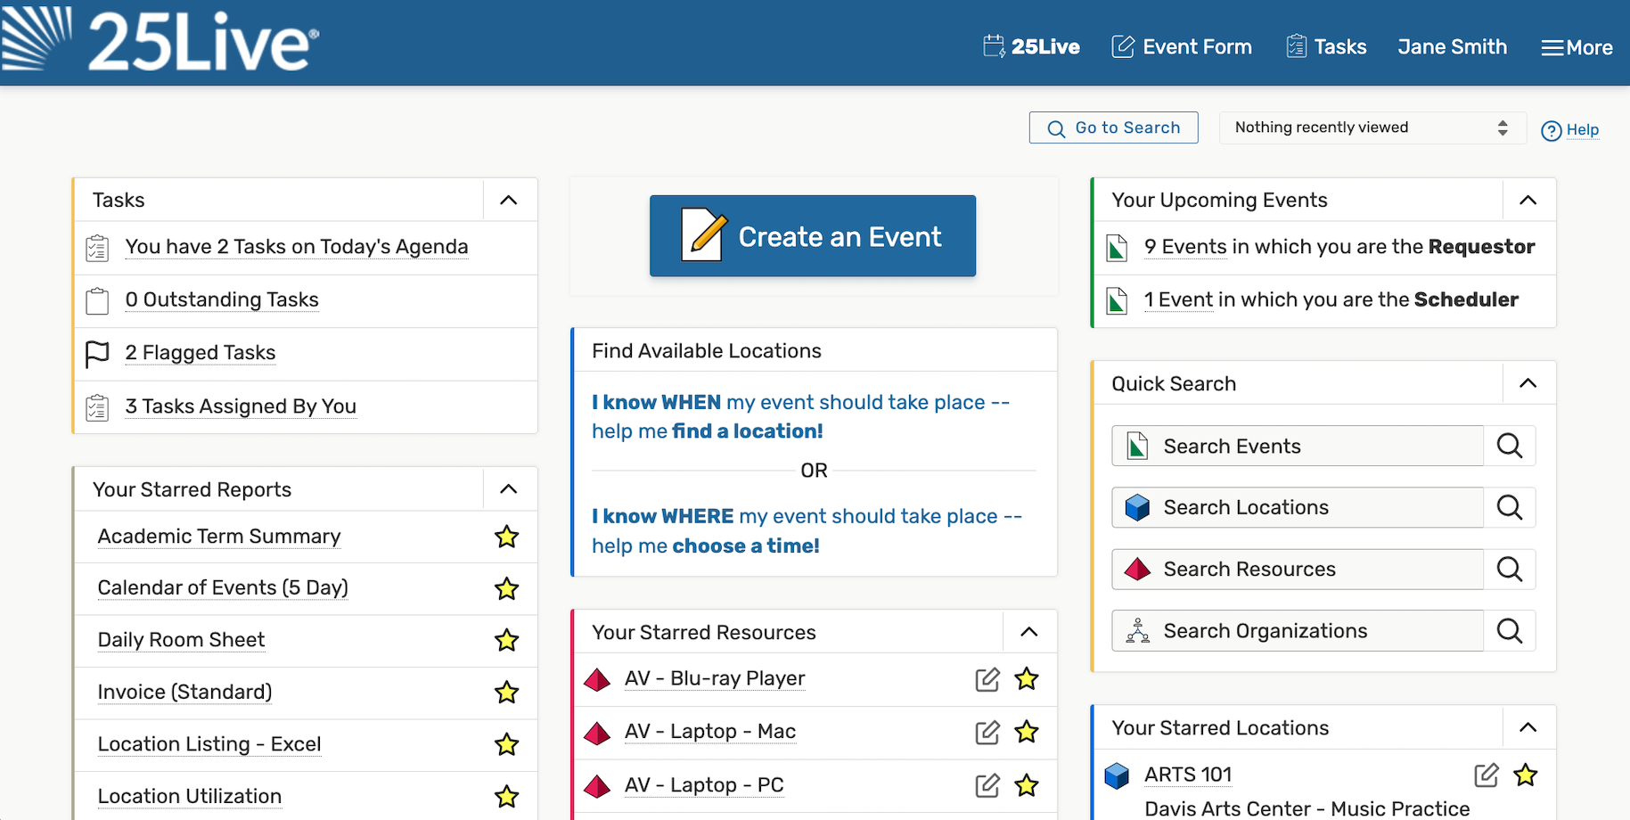This screenshot has width=1630, height=820.
Task: Click the 25Live logo in the header
Action: [160, 41]
